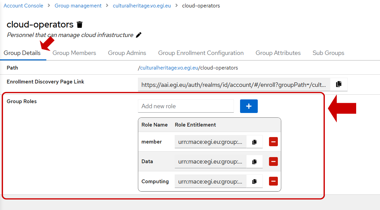Image resolution: width=380 pixels, height=210 pixels.
Task: Edit group description with pencil icon
Action: (x=139, y=35)
